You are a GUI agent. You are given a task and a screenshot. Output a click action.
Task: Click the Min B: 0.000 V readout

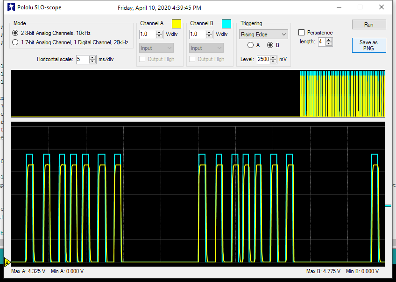click(x=362, y=271)
